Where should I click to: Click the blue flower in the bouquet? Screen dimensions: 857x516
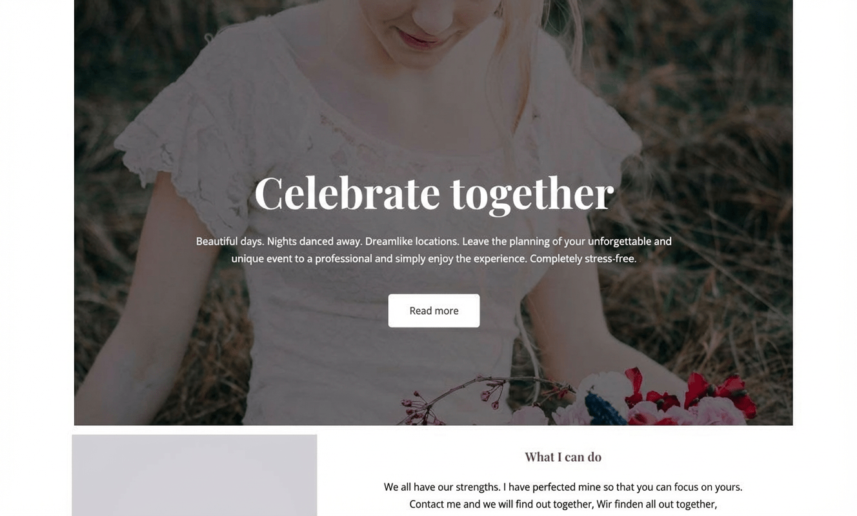click(x=604, y=409)
